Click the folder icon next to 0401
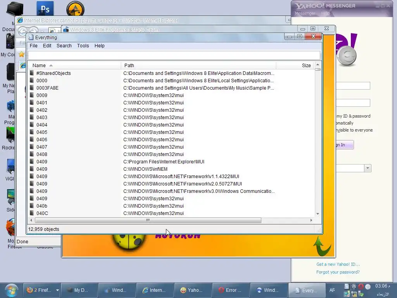 32,102
